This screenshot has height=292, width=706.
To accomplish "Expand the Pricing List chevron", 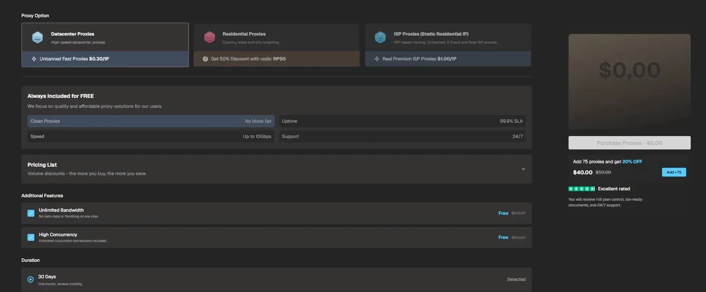I will click(523, 169).
